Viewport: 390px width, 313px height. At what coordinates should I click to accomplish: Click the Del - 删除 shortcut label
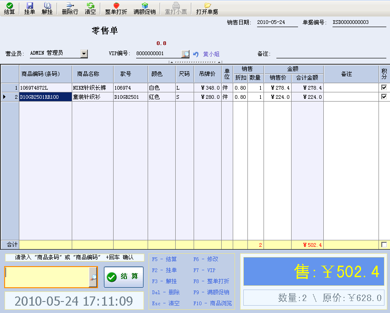[x=166, y=292]
